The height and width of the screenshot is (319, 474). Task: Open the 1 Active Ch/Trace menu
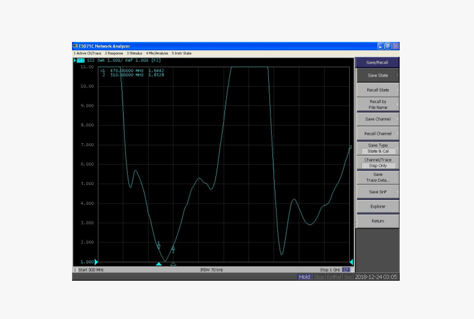88,53
